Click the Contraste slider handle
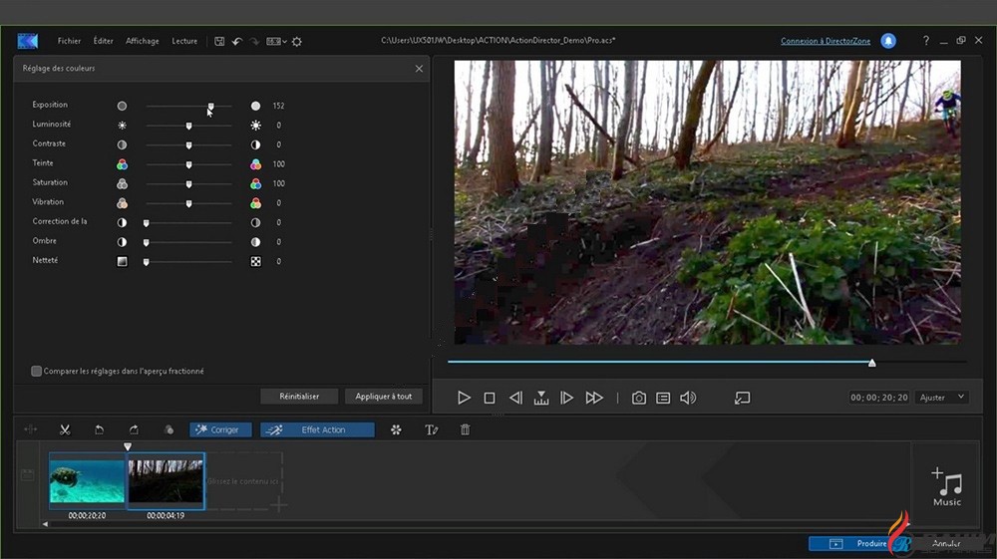 [x=188, y=144]
